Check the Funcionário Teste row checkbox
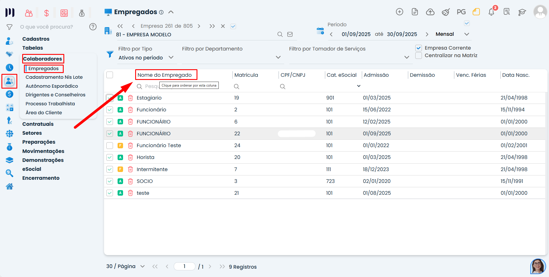Screen dimensions: 549x277 [x=110, y=145]
